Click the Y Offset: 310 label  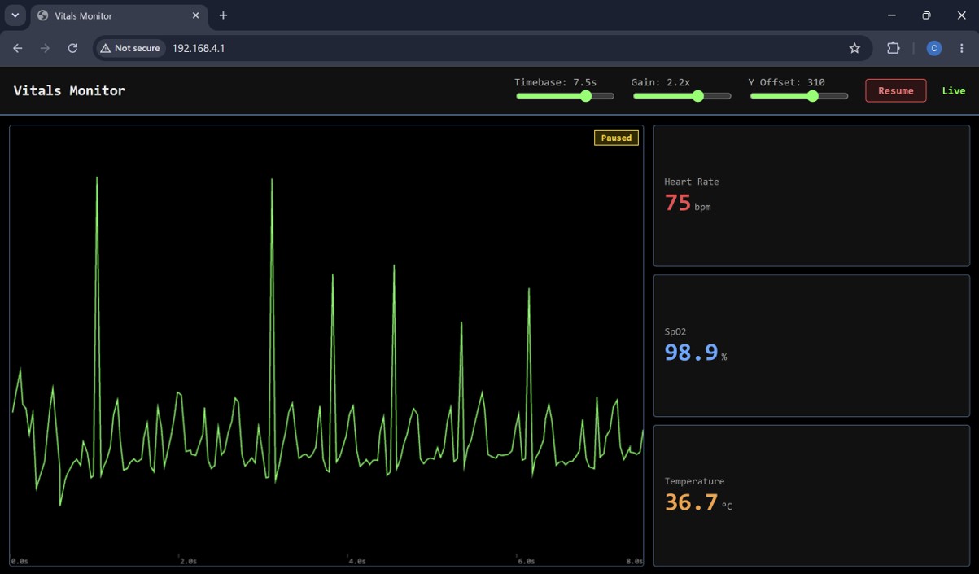pos(787,82)
